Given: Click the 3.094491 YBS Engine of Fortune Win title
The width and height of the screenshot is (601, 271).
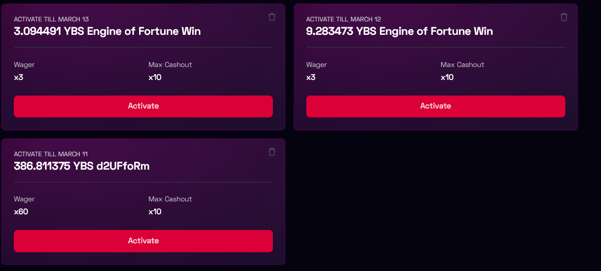Looking at the screenshot, I should (107, 31).
